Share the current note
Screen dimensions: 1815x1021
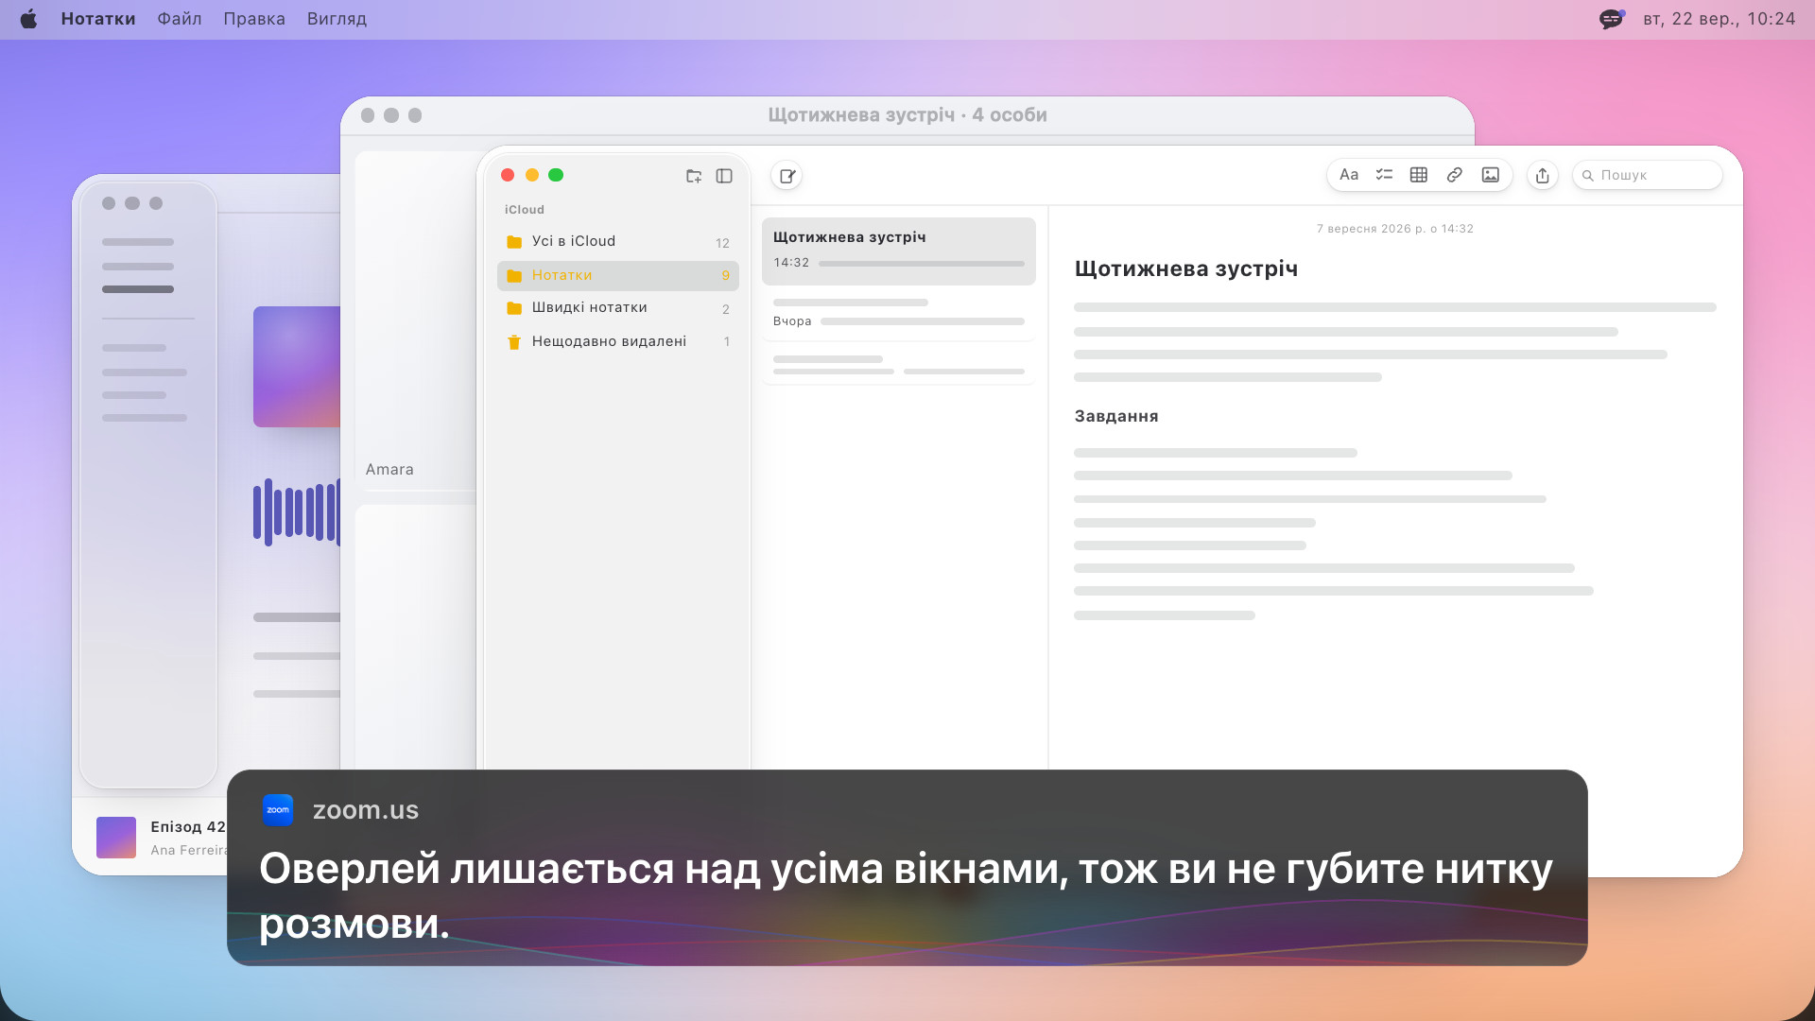tap(1543, 175)
